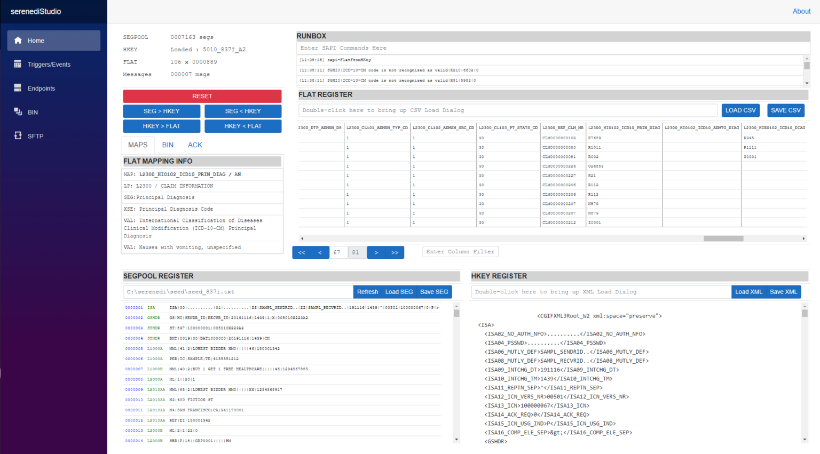The width and height of the screenshot is (820, 454).
Task: Select segment row 0000014 L2000B
Action: point(282,441)
